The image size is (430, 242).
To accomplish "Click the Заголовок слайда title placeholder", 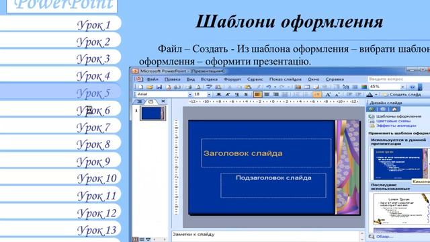I will [266, 153].
